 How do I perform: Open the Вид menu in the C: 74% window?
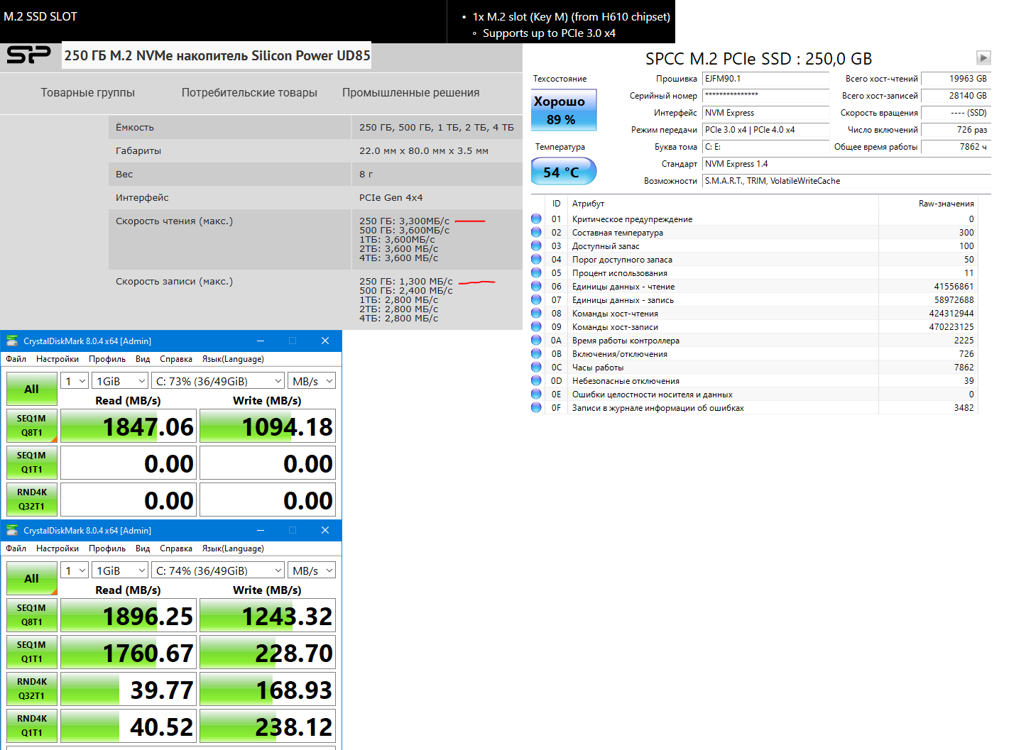(x=143, y=548)
